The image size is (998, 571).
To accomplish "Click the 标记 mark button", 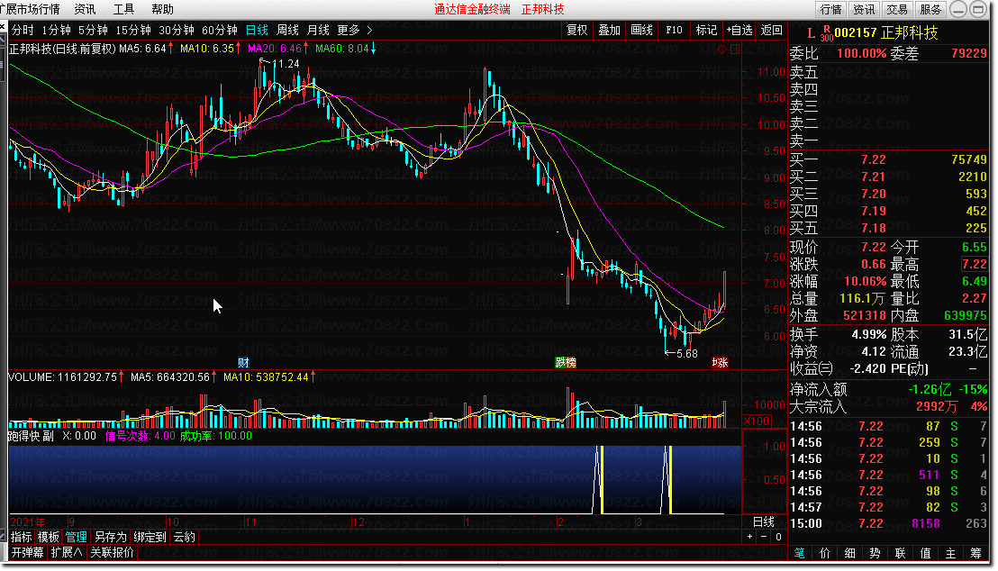I will click(x=706, y=30).
